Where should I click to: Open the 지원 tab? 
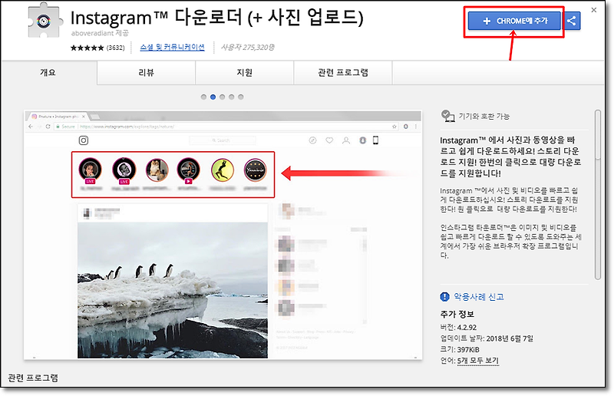(244, 72)
